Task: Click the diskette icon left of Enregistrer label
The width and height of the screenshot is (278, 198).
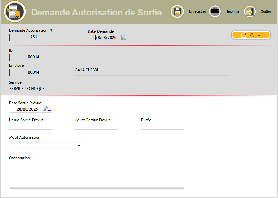Action: coord(177,11)
